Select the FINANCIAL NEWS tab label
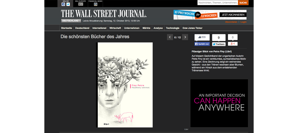The image size is (298, 133). (x=95, y=1)
